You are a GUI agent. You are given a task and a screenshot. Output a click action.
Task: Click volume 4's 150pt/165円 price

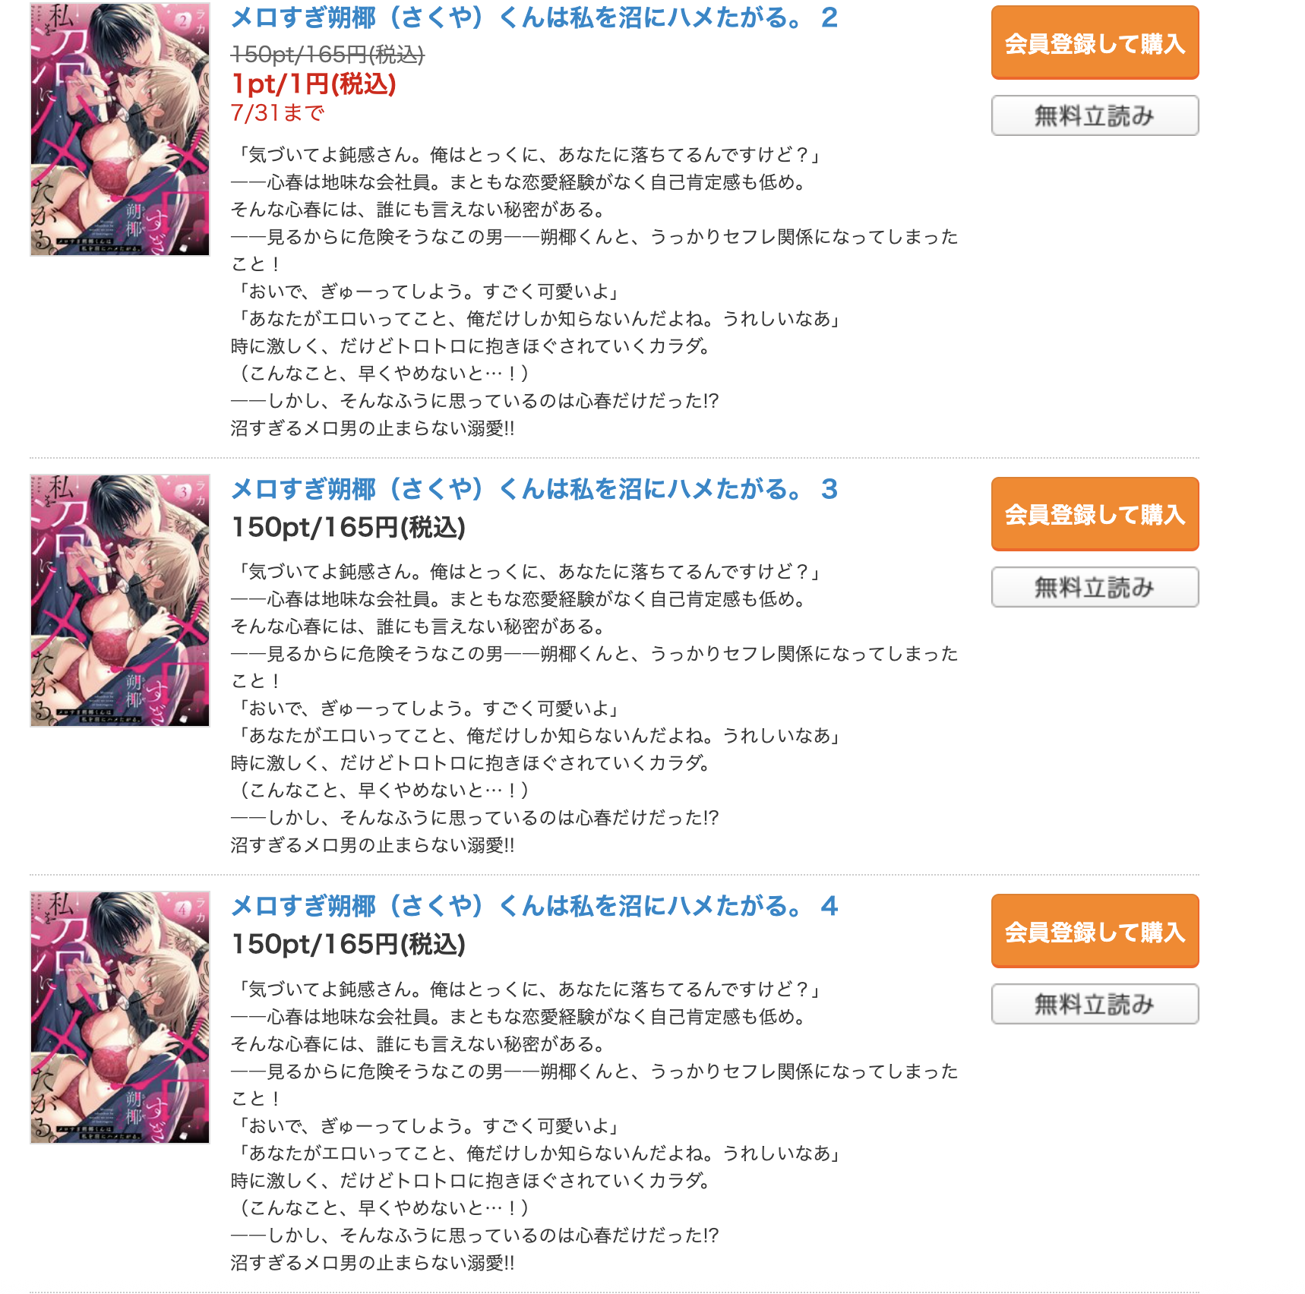(x=348, y=944)
